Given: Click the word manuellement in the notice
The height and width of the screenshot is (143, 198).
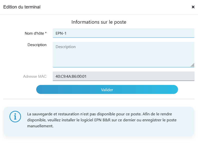Looking at the screenshot, I should click(x=40, y=126).
